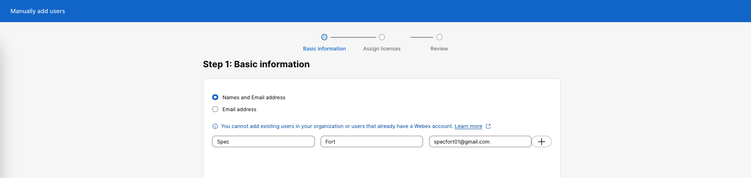Open the Learn more link

point(468,126)
